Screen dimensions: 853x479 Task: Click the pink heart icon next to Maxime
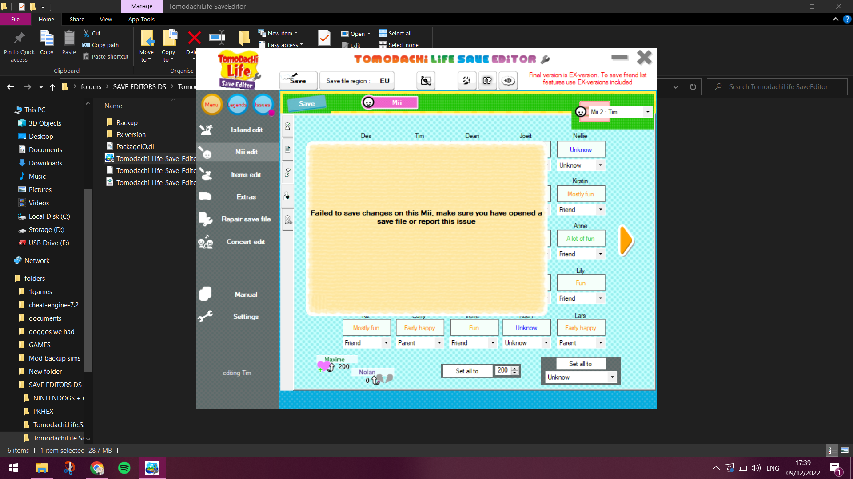tap(324, 366)
